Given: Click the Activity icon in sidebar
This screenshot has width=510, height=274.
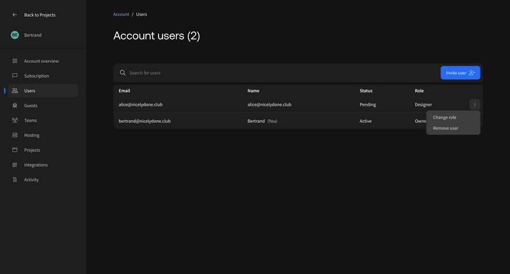Looking at the screenshot, I should (x=15, y=179).
